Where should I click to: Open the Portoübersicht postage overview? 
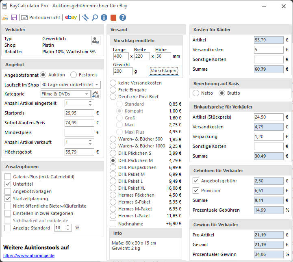click(41, 17)
